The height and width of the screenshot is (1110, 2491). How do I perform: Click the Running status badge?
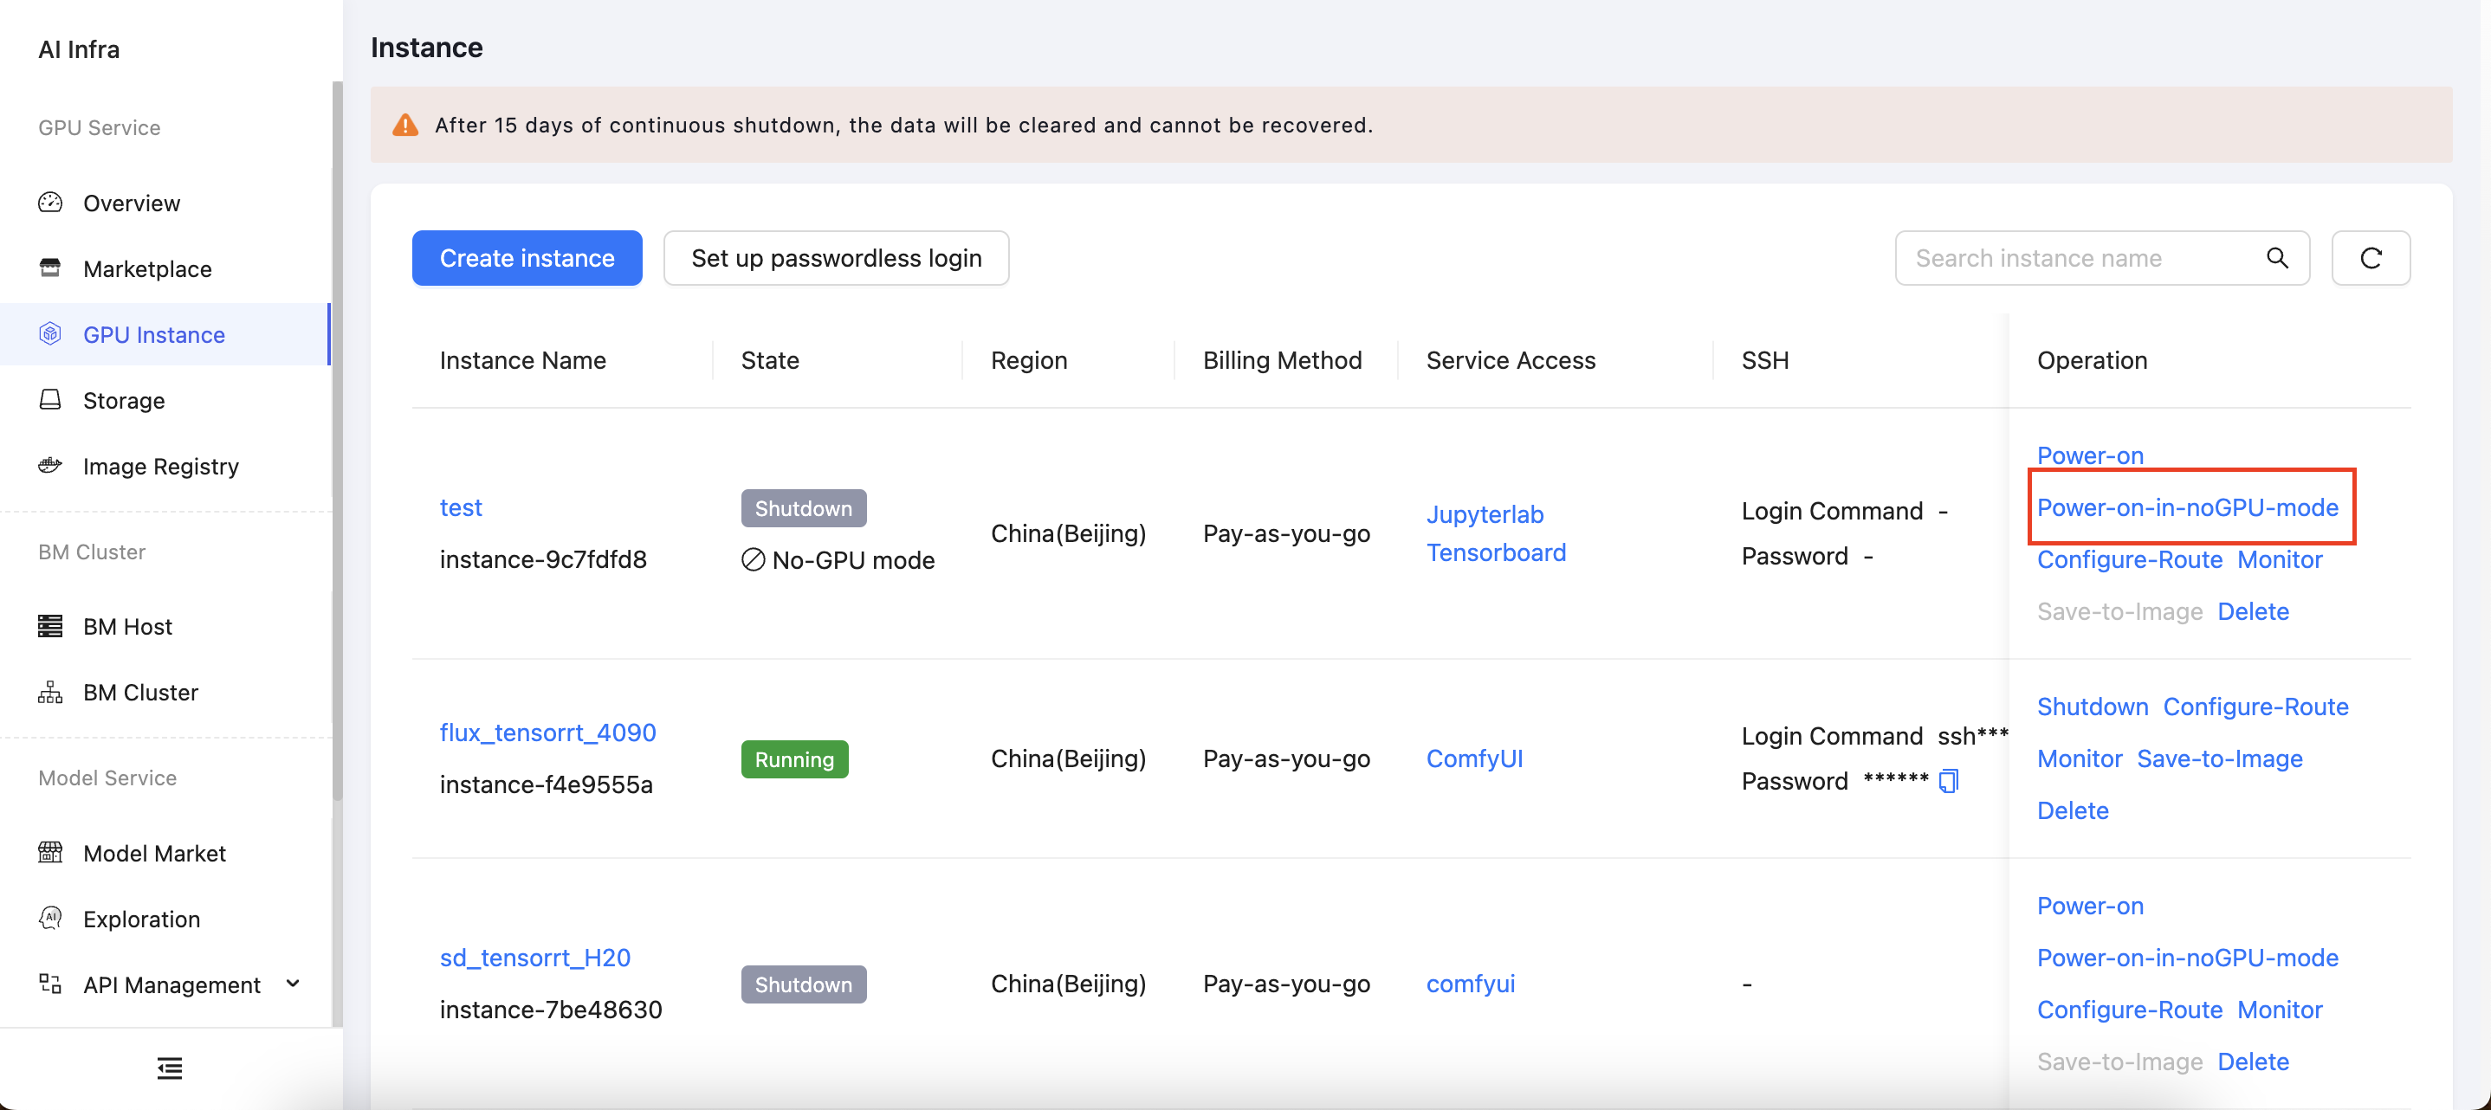click(x=794, y=759)
